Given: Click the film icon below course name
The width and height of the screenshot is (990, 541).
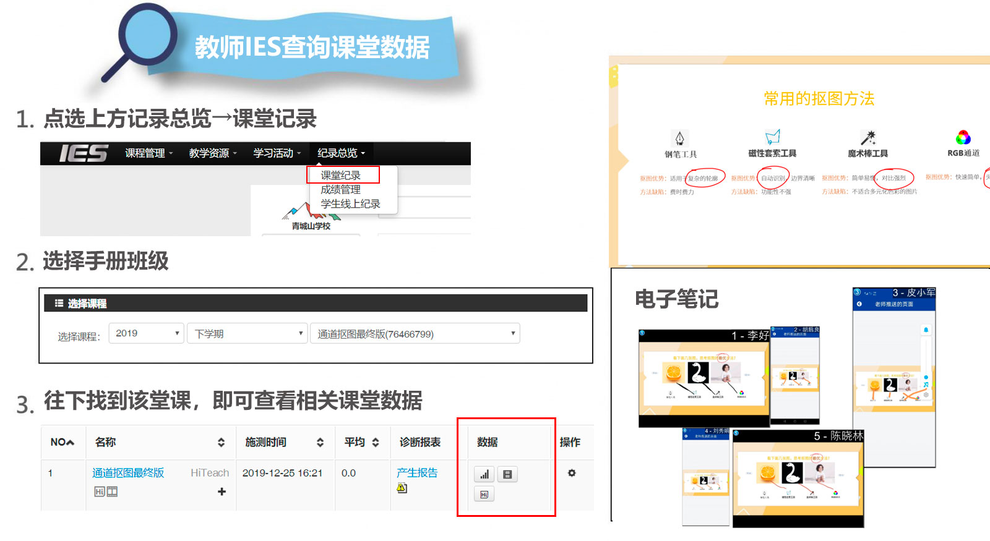Looking at the screenshot, I should [112, 492].
